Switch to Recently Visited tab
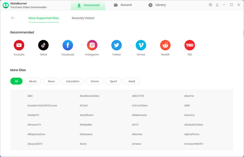 83,18
